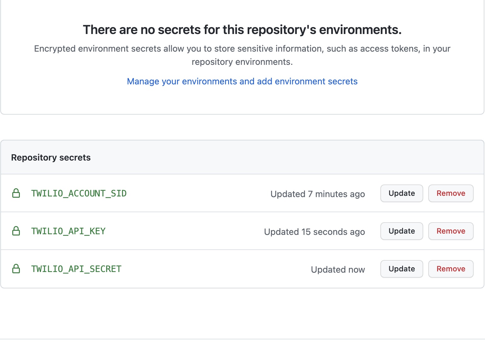Click the lock icon beside TWILIO_API_SECRET
Screen dimensions: 485x346
[16, 269]
